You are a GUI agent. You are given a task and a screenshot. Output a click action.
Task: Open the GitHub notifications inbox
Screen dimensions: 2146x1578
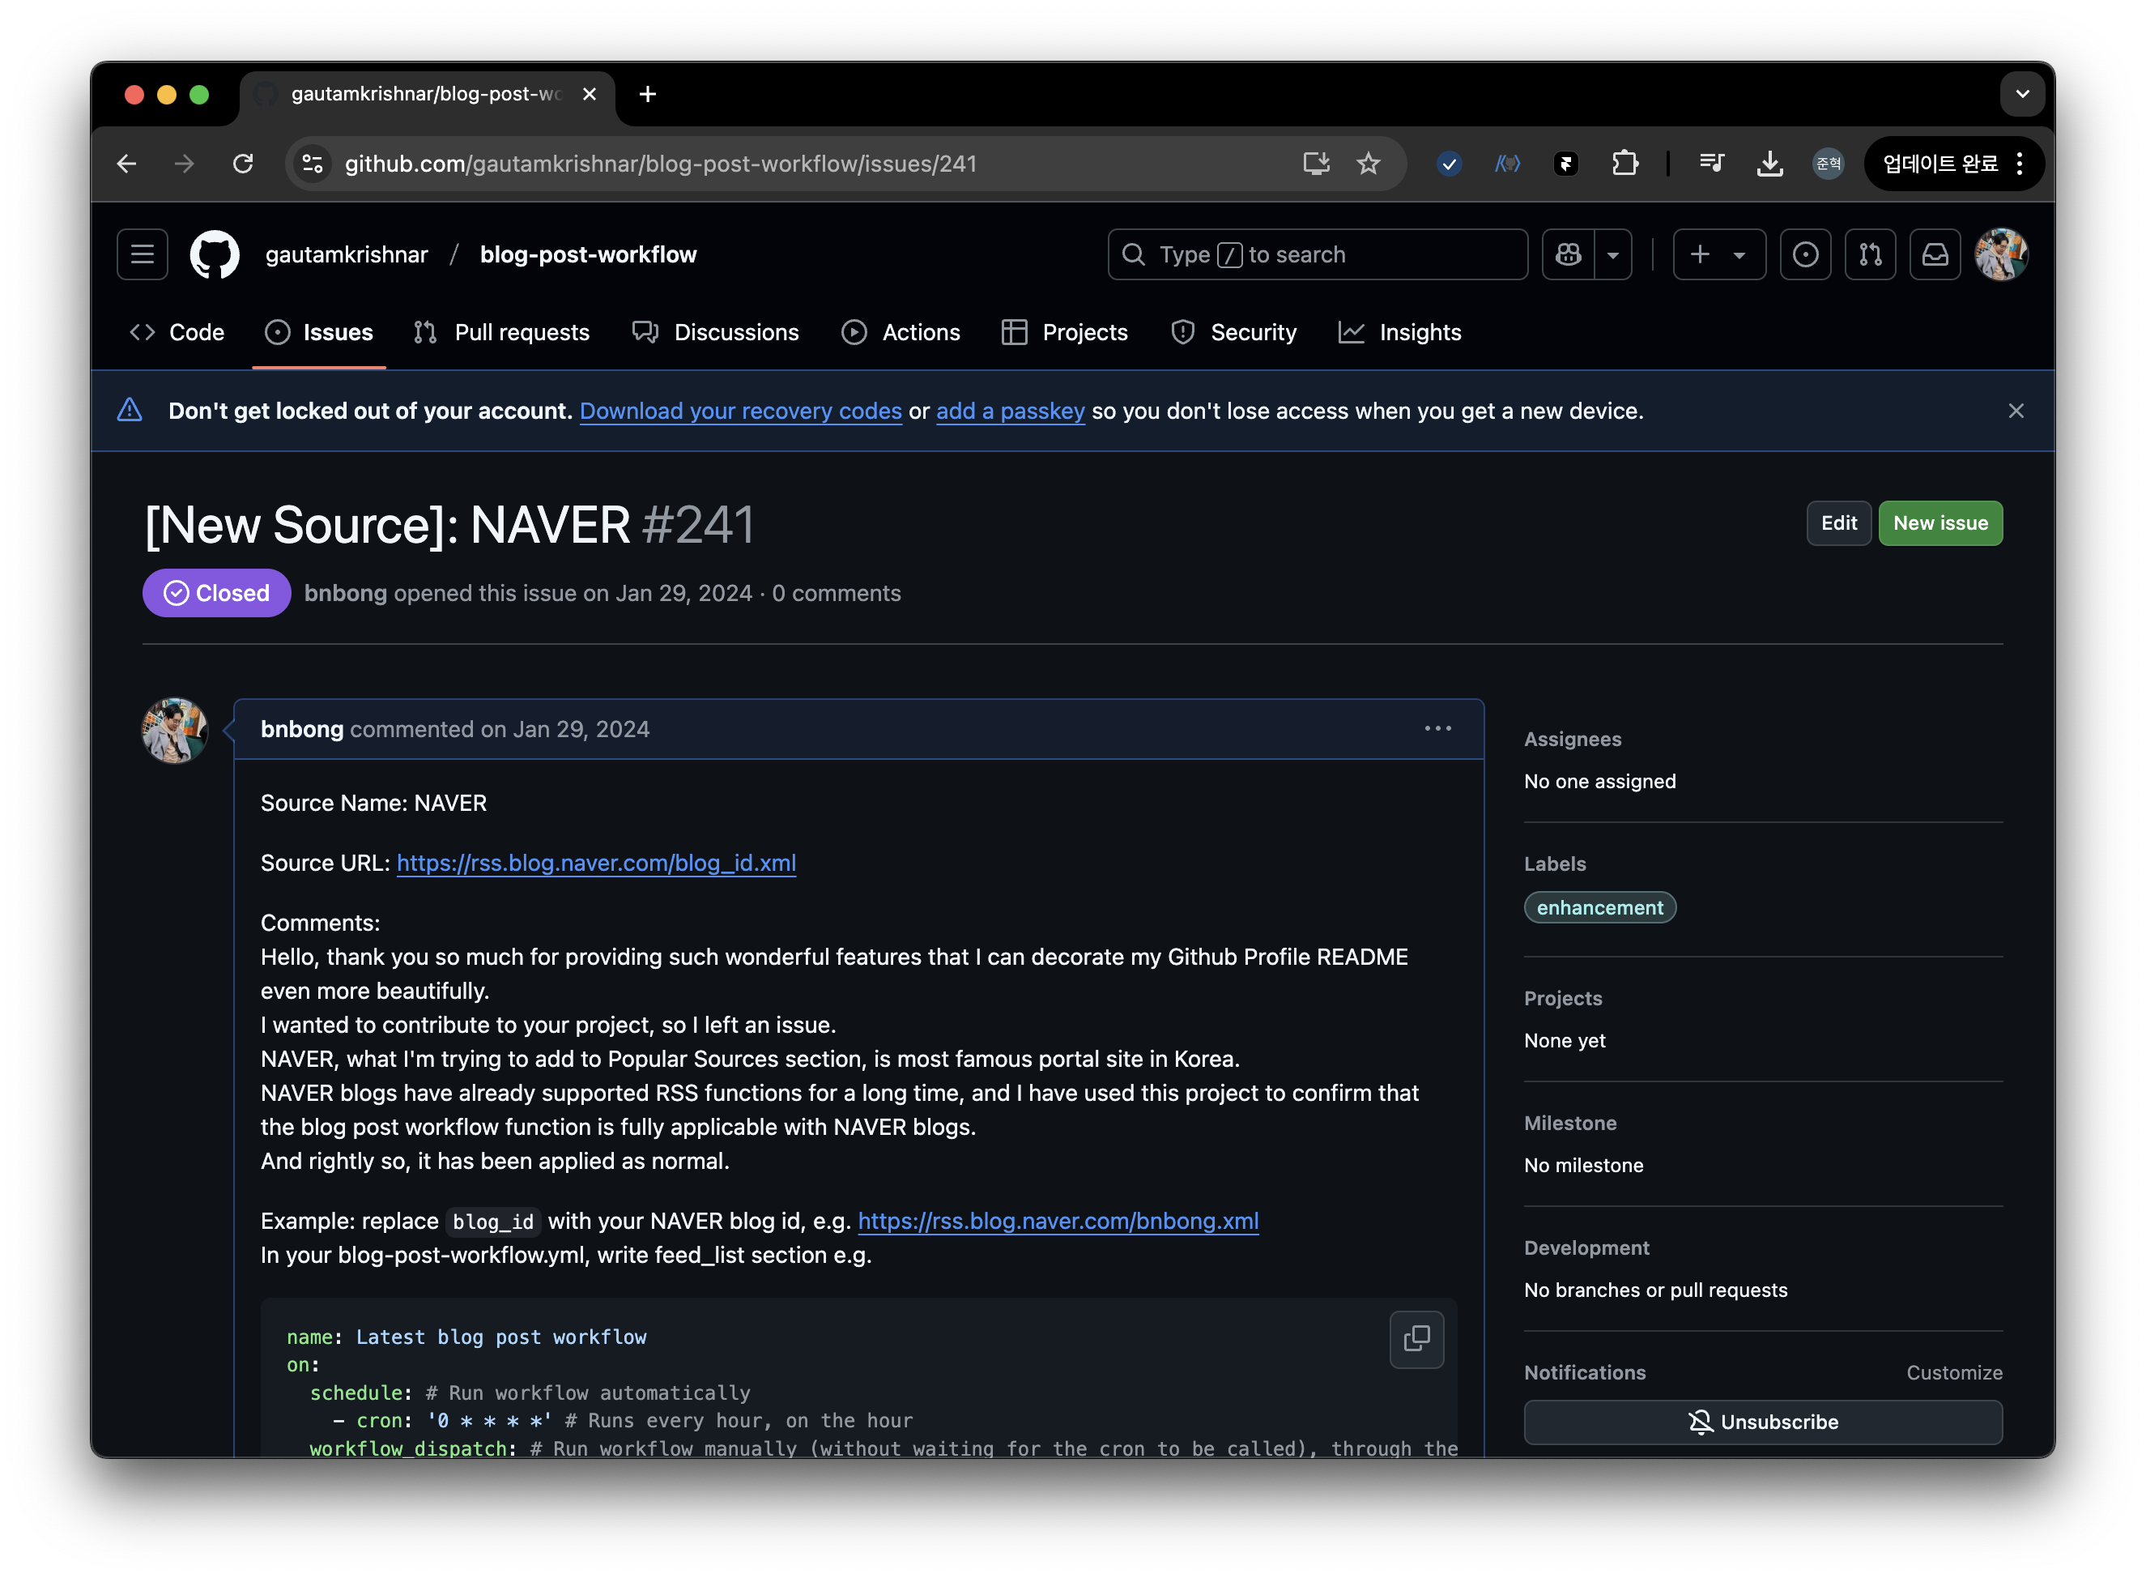pyautogui.click(x=1935, y=254)
